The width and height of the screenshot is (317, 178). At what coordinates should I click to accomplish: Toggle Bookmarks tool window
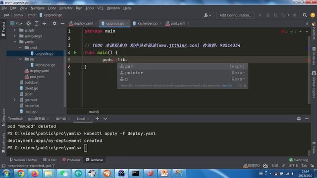[x=3, y=143]
